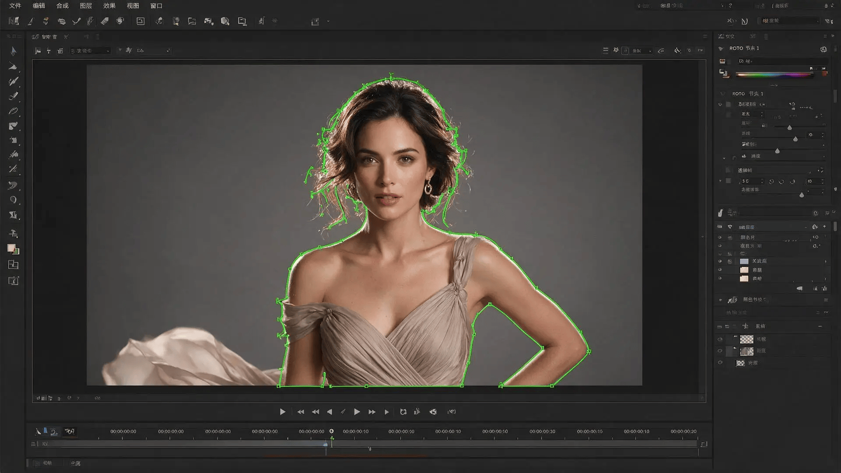Viewport: 841px width, 473px height.
Task: Click the foreground/background color swatch in left toolbar
Action: [13, 249]
